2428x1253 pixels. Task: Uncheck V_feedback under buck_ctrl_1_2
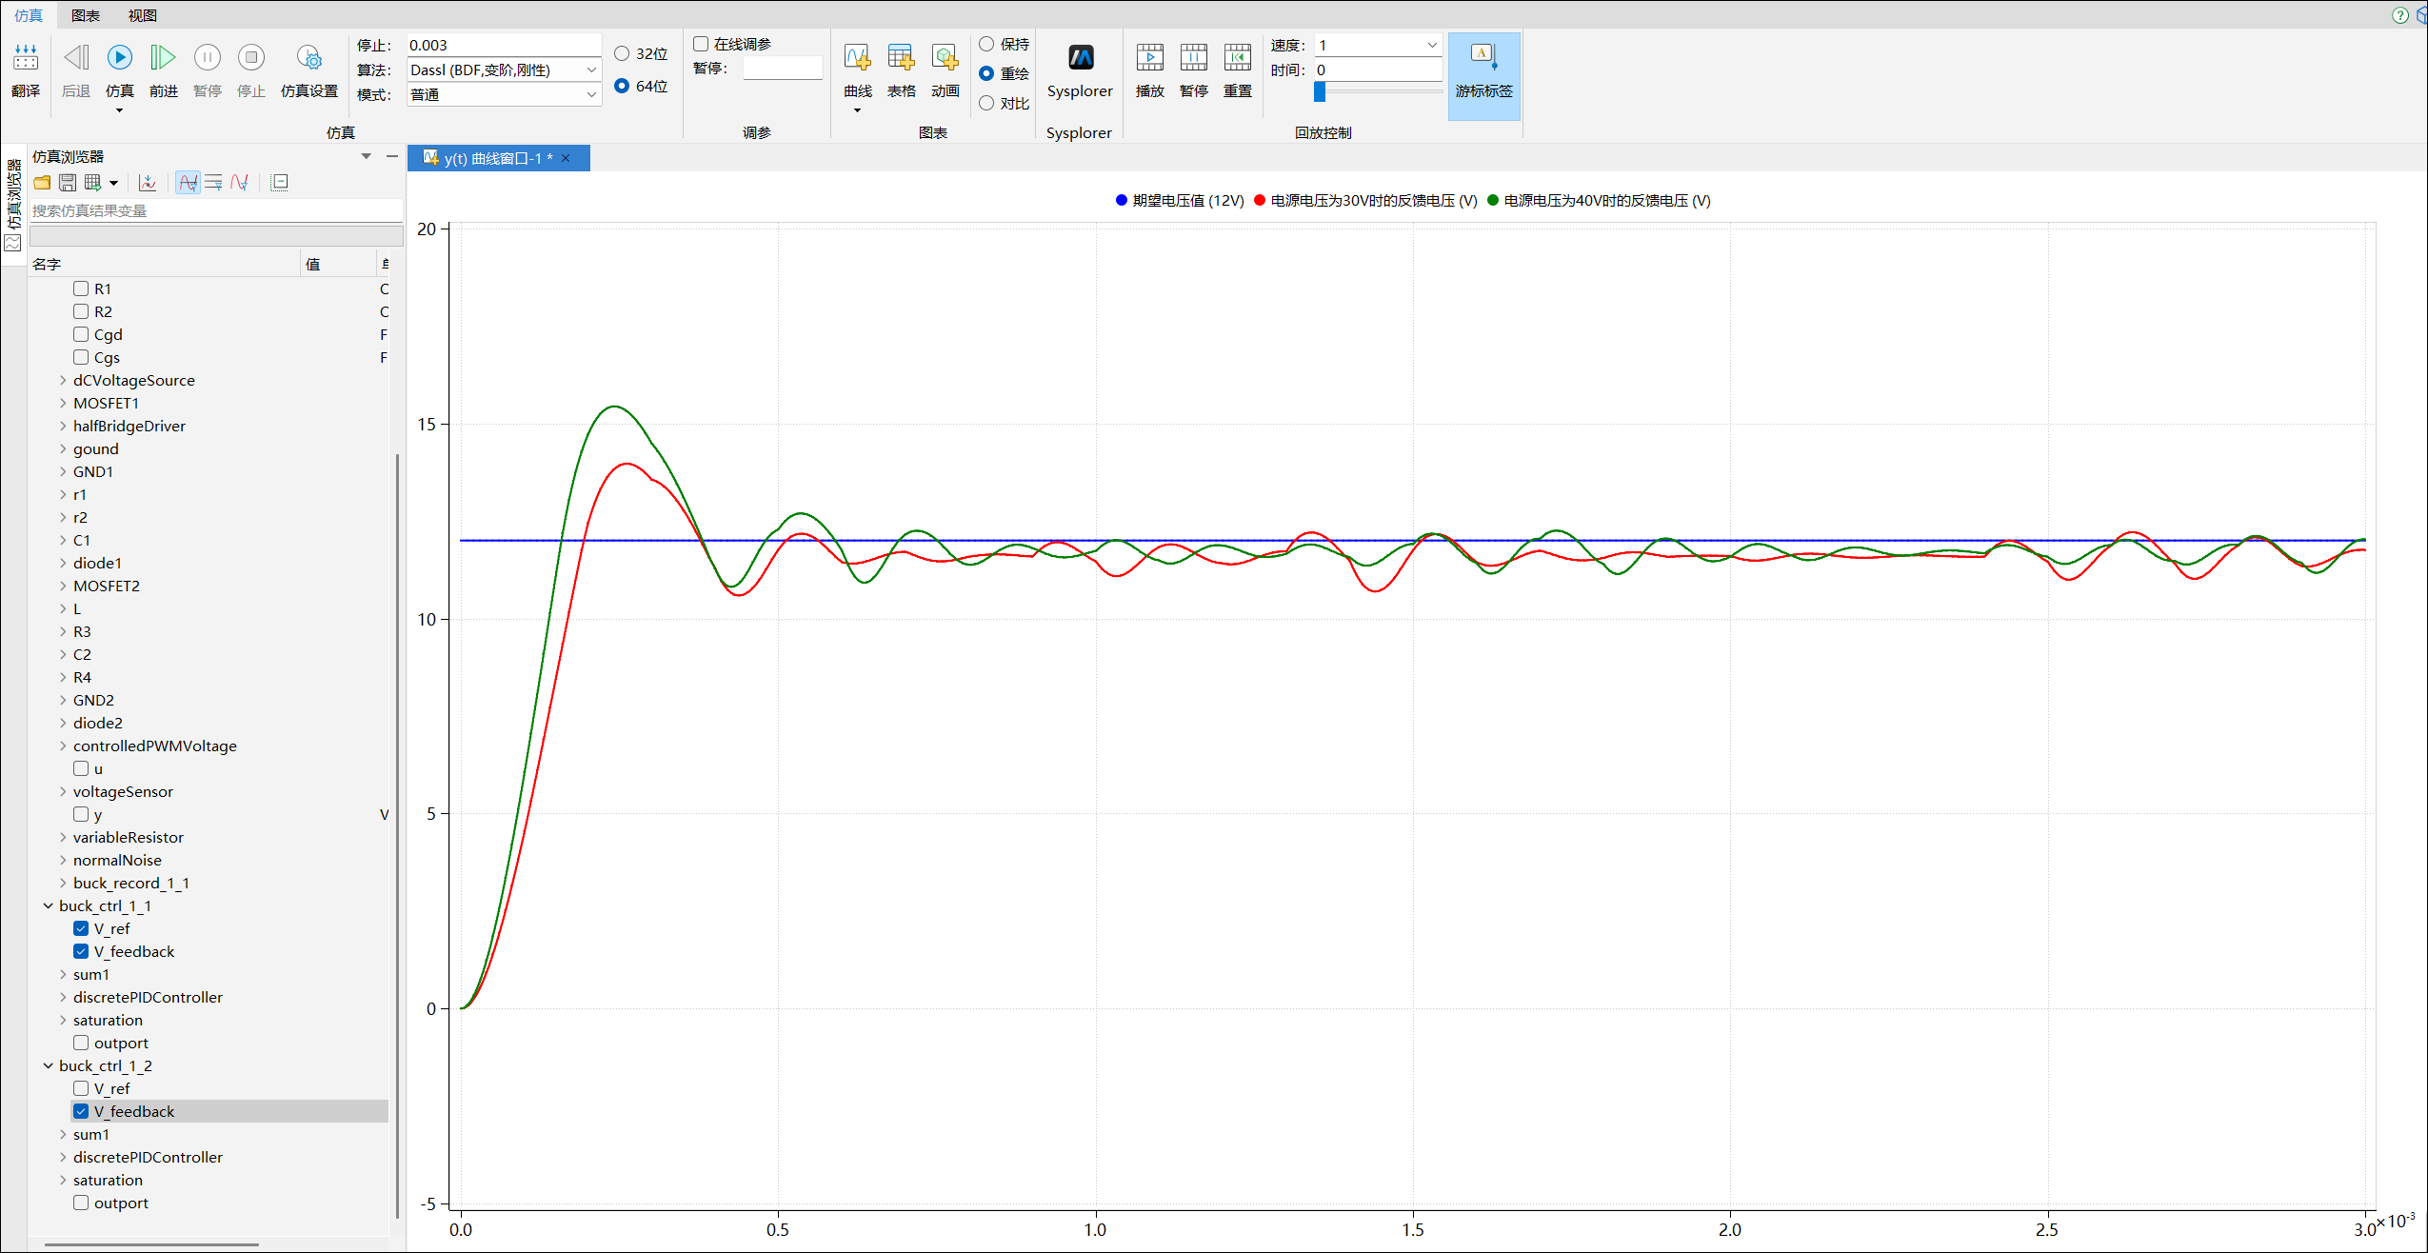pos(81,1111)
